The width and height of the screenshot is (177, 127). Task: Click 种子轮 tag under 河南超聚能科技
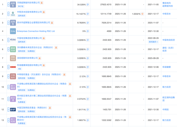click(x=21, y=6)
